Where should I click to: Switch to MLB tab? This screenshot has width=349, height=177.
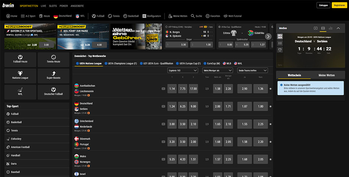227,64
